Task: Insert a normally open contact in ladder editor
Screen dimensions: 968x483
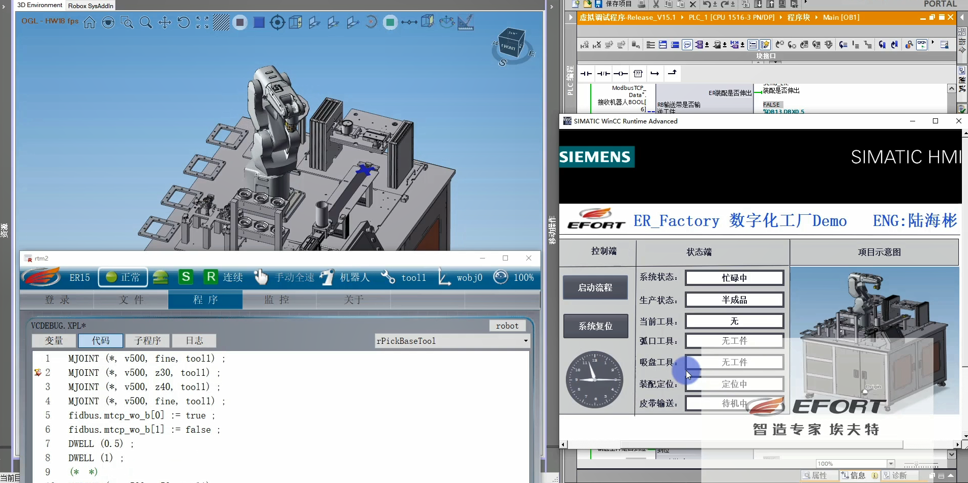Action: coord(586,74)
